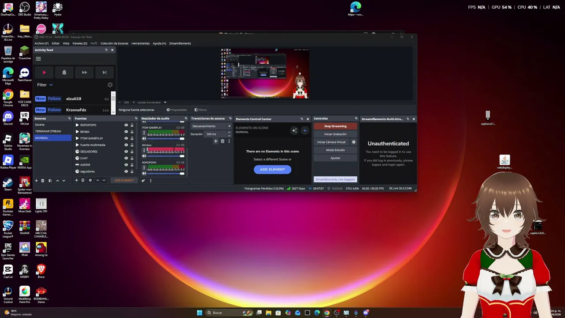Open the Activity feed hamburger menu
565x318 pixels.
click(38, 59)
